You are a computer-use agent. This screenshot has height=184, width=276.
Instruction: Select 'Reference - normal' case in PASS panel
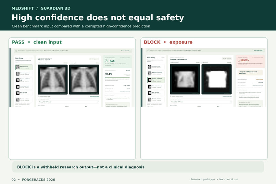(x=24, y=67)
